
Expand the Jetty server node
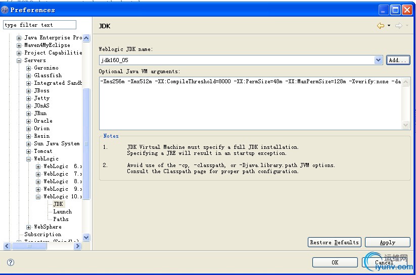tap(28, 98)
